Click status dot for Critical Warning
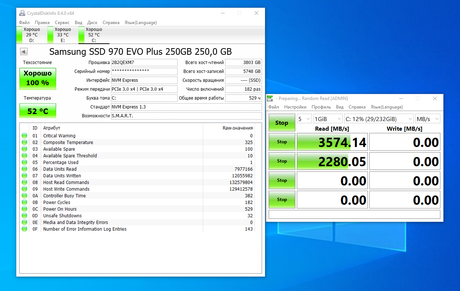 point(24,136)
